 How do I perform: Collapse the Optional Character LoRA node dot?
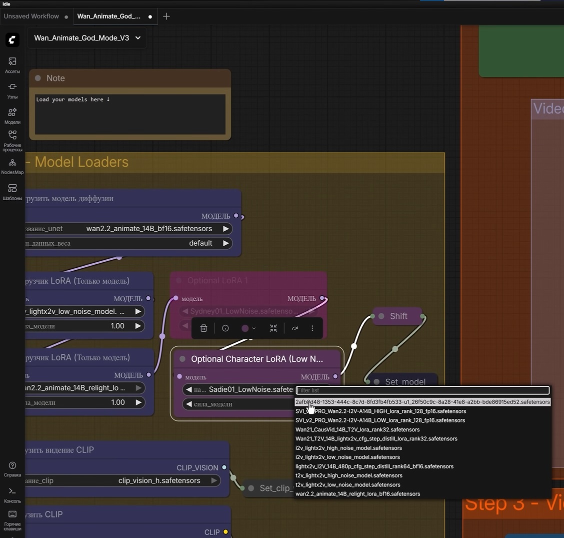click(182, 359)
